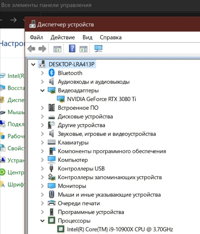This screenshot has height=234, width=200.
Task: Click the action pane toolbar icon with the green arrow
Action: 83,49
